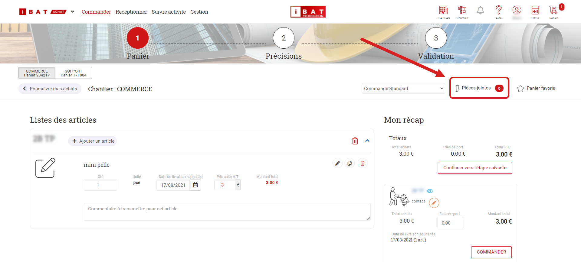Collapse the supplier article list chevron

tap(367, 141)
